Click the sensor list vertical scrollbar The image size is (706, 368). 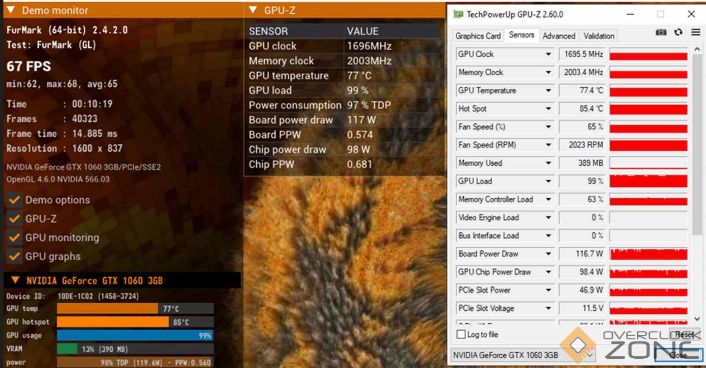(697, 144)
